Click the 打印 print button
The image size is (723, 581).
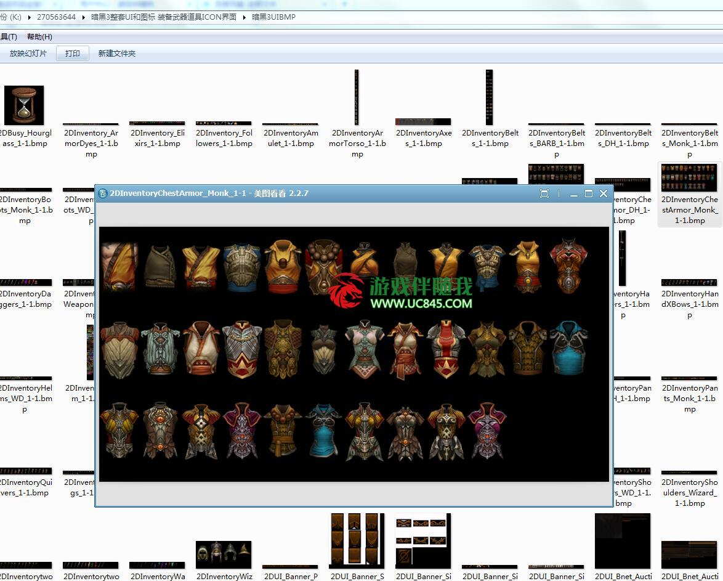pyautogui.click(x=73, y=54)
